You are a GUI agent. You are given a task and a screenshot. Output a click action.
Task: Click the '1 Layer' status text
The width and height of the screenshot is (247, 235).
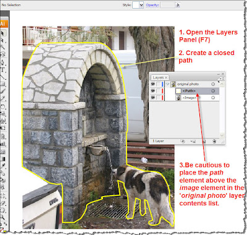[158, 141]
